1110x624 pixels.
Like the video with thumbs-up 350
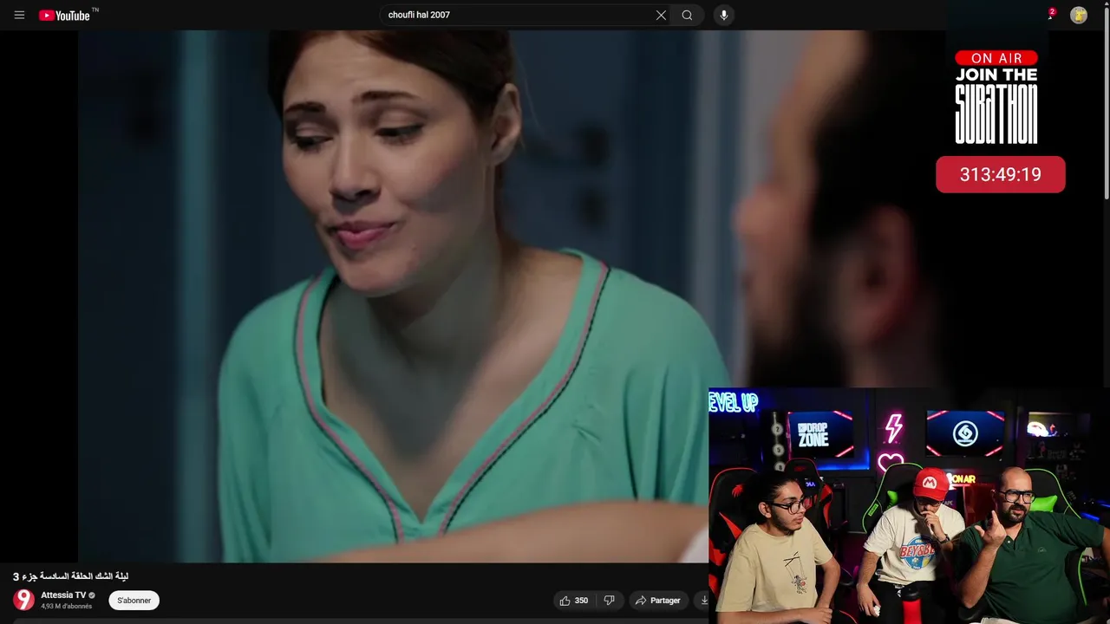(x=574, y=601)
